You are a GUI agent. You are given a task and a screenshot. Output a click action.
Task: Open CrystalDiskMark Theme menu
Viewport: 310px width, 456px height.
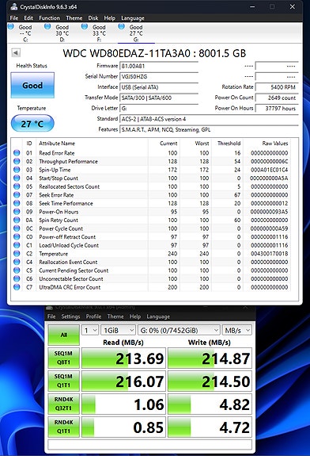115,316
